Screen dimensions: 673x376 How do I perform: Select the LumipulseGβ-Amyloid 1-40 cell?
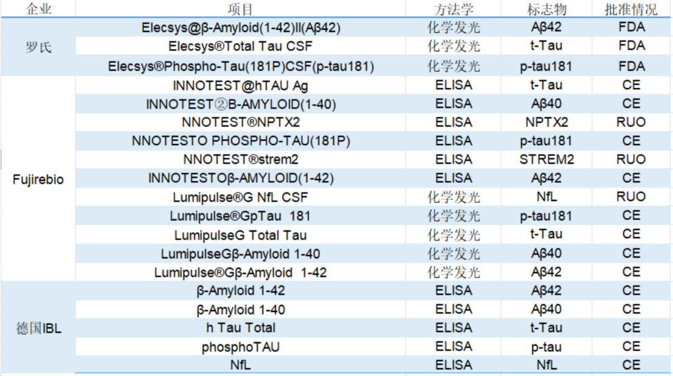point(240,254)
